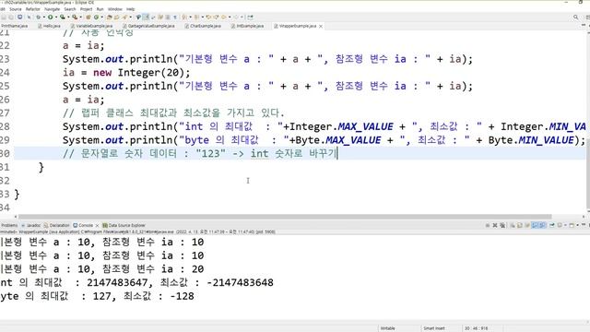Switch to the Javadoc view tab
This screenshot has height=332, width=590.
click(x=31, y=225)
